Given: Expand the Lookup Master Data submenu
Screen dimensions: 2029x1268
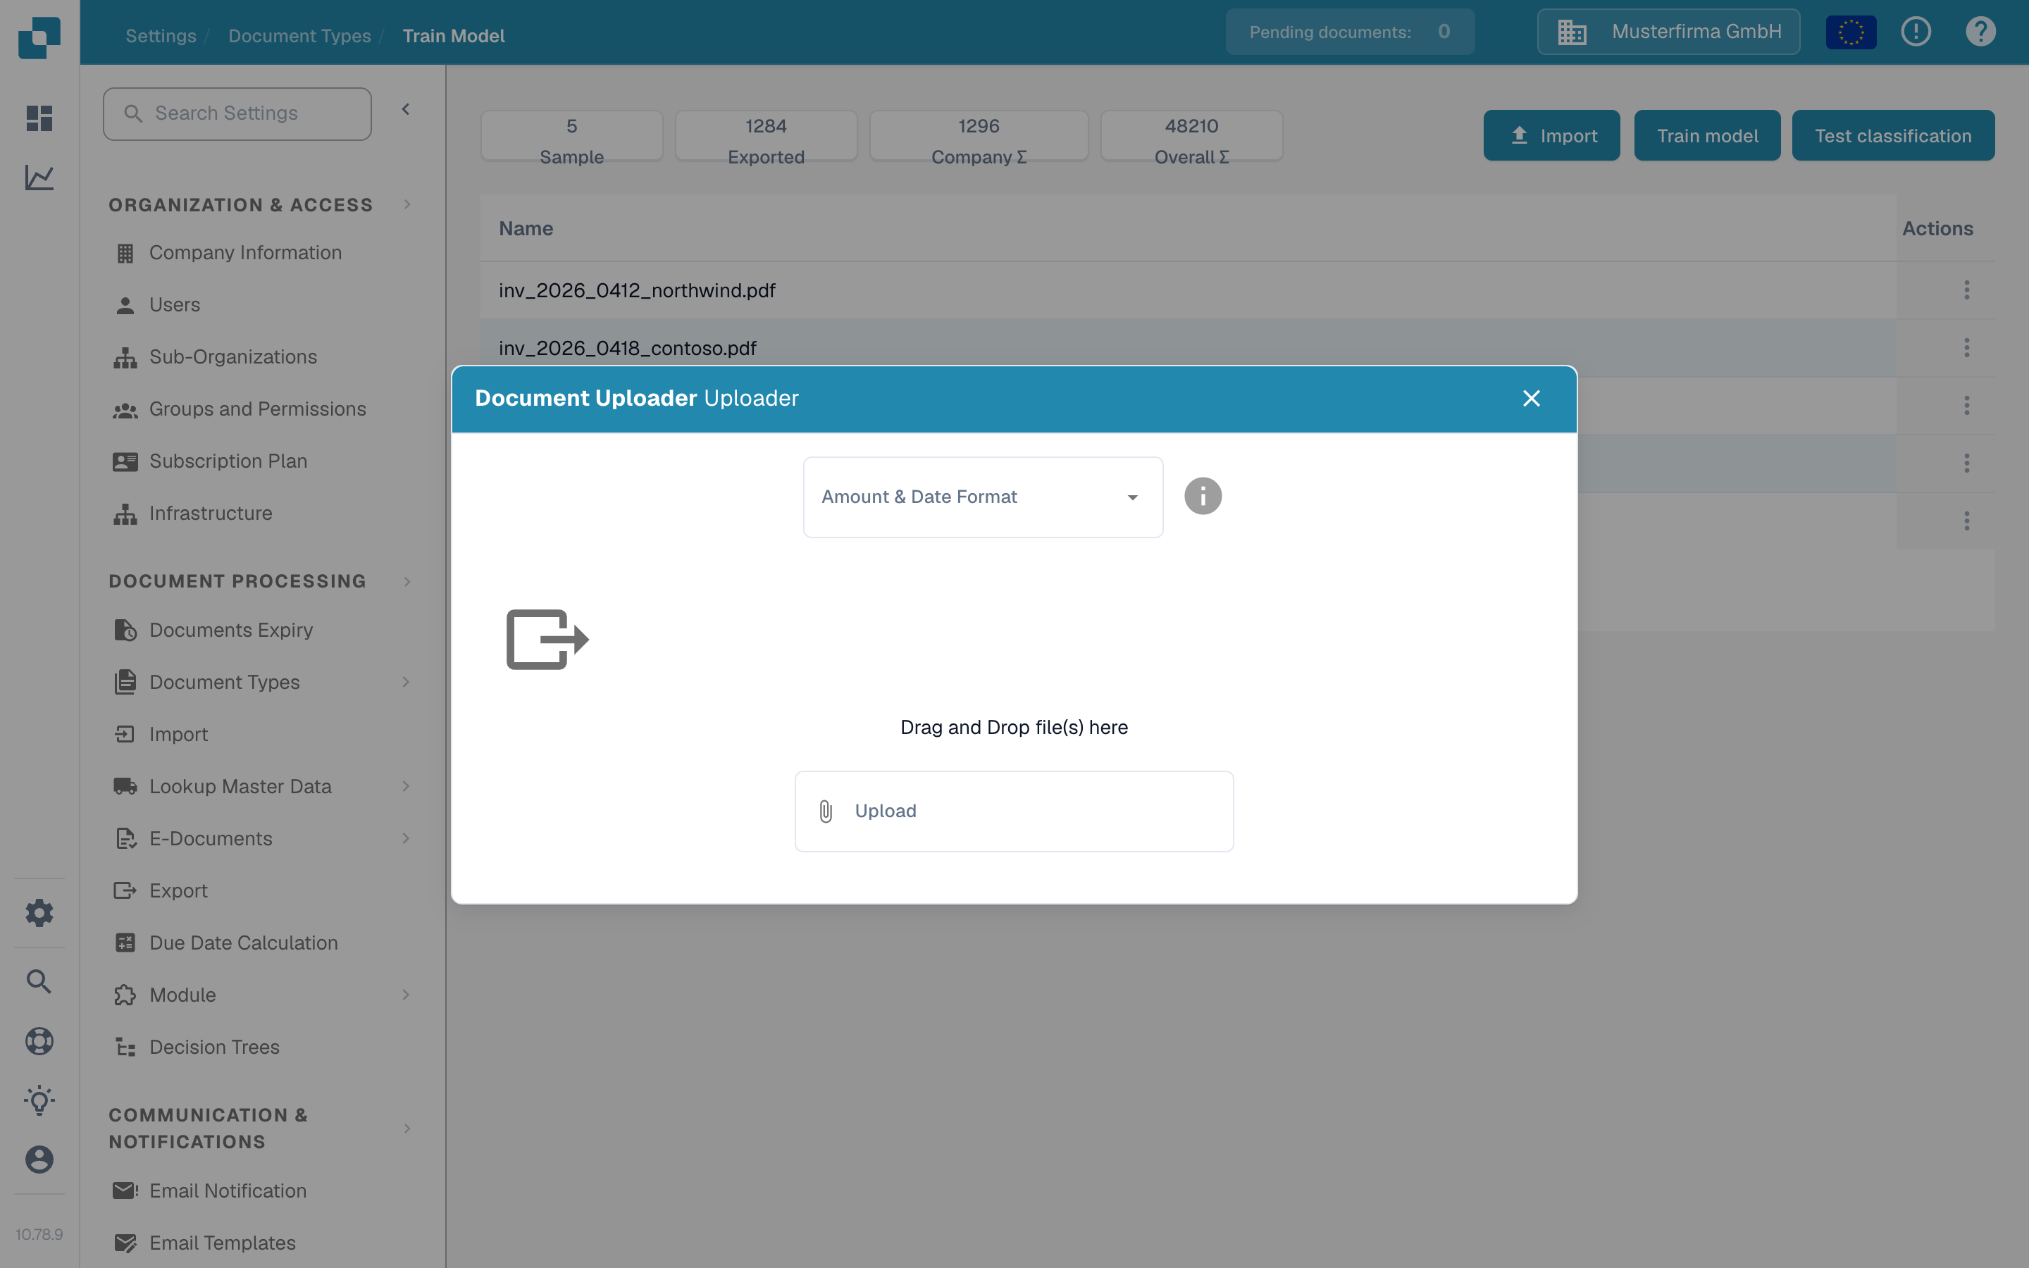Looking at the screenshot, I should pyautogui.click(x=406, y=785).
